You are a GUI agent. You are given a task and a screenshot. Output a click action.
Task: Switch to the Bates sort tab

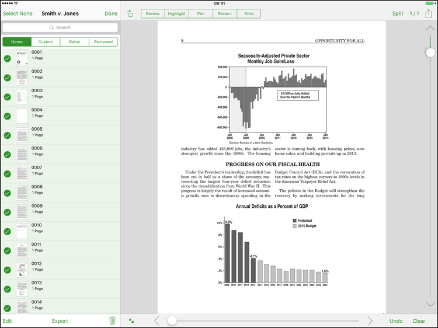coord(75,42)
